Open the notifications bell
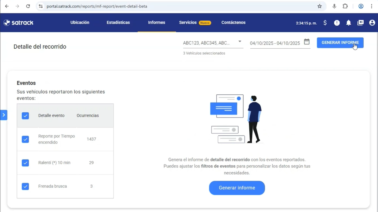This screenshot has width=378, height=212. tap(348, 23)
